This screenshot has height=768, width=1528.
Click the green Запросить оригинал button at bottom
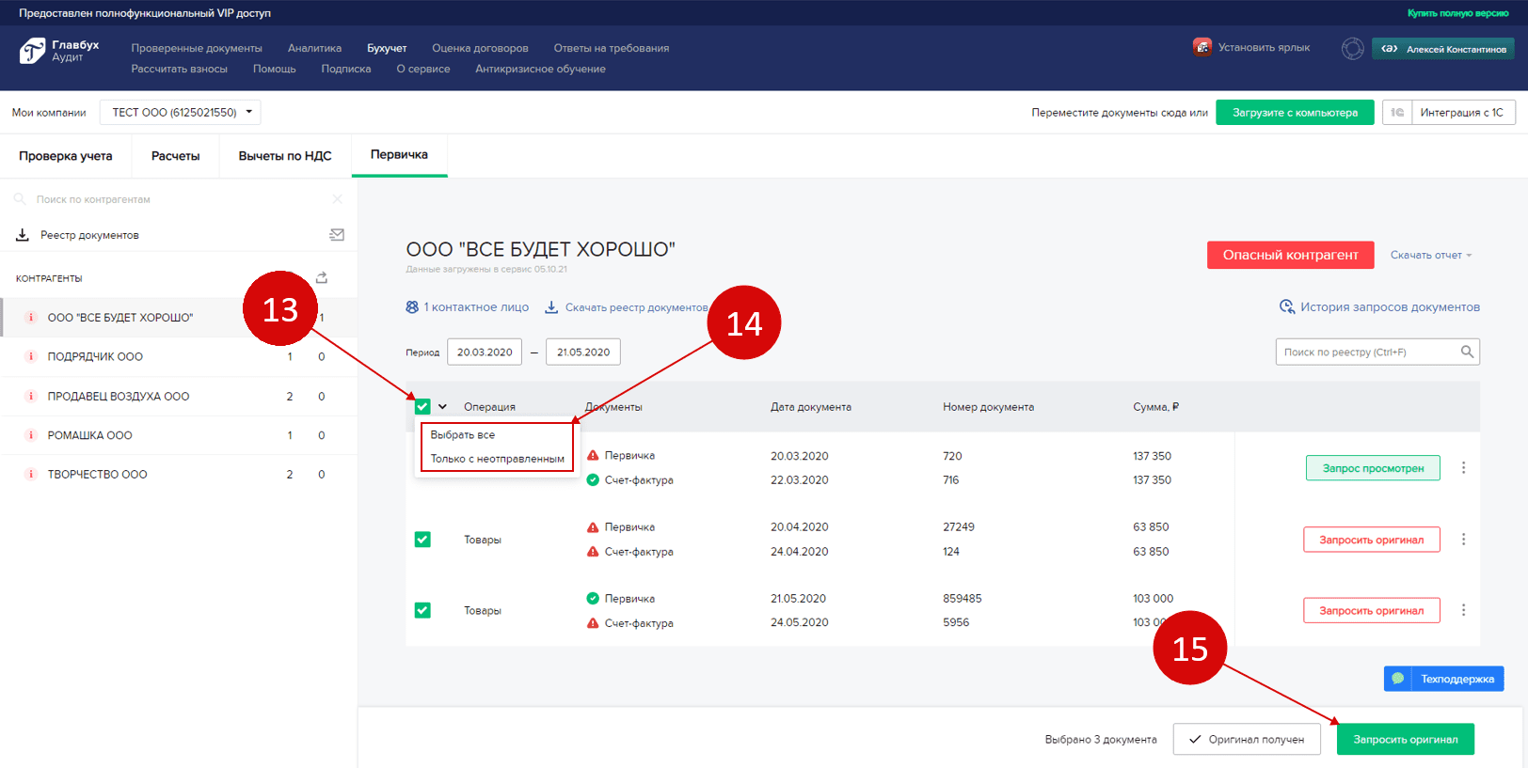1405,739
